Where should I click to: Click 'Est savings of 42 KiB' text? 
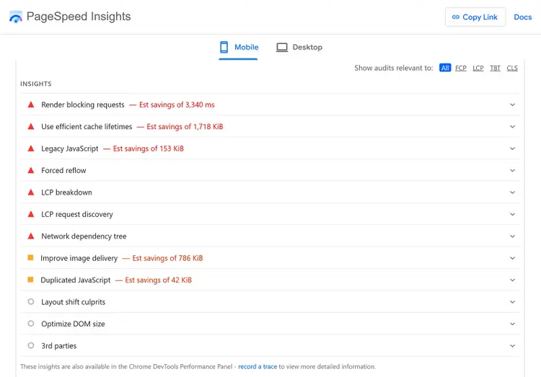coord(158,280)
